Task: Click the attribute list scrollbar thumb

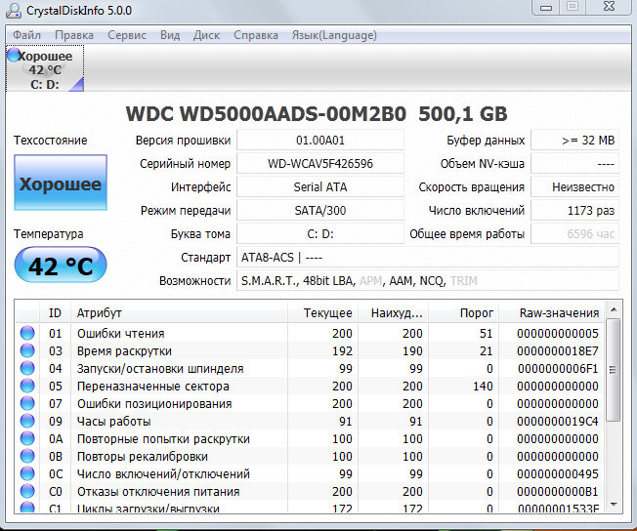Action: coord(614,370)
